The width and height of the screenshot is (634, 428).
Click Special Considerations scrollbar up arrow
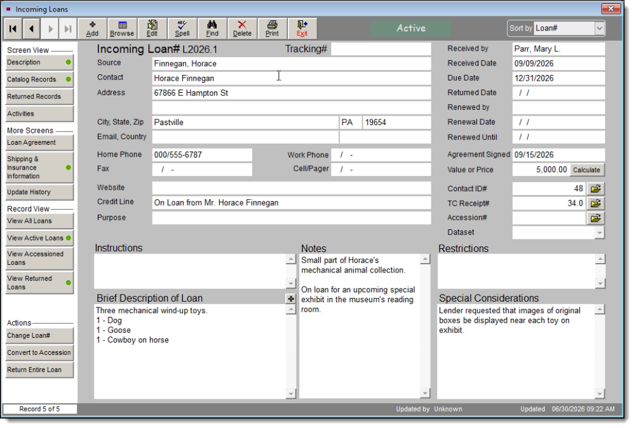tap(600, 310)
